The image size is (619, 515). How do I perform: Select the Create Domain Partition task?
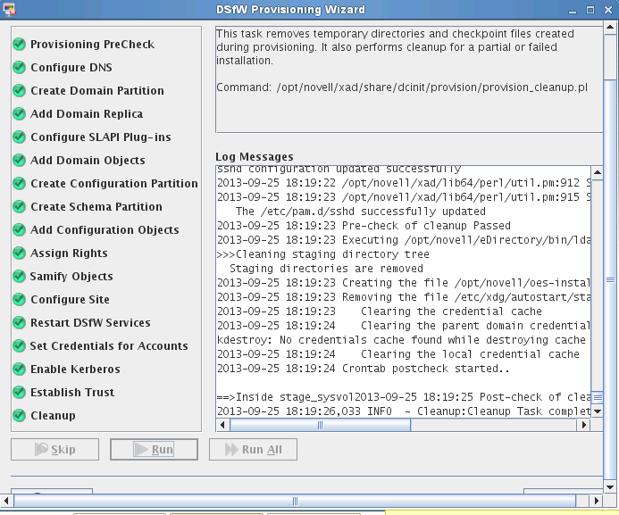pyautogui.click(x=97, y=91)
